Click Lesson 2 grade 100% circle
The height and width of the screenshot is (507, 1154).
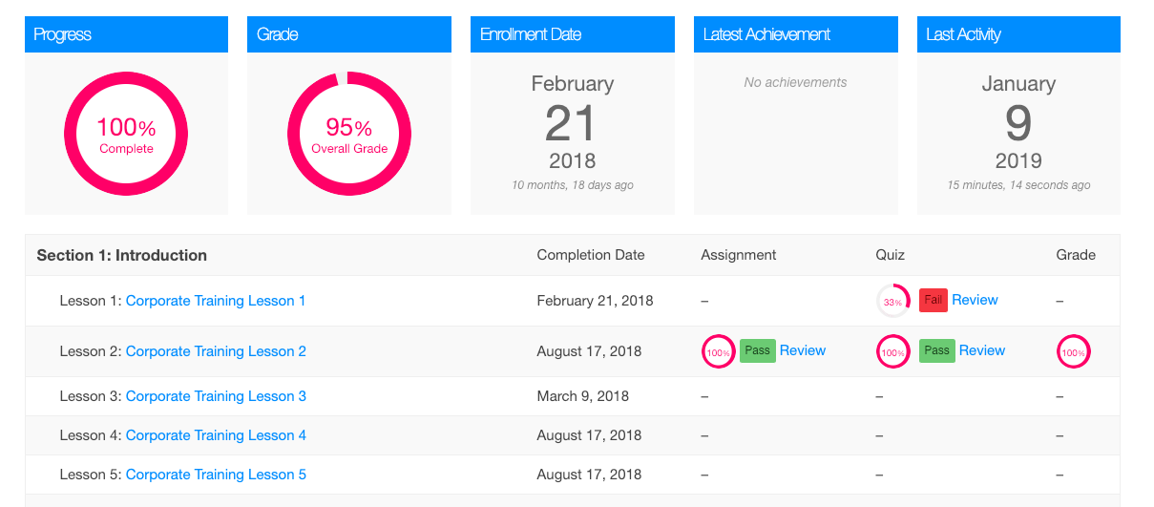click(1074, 351)
